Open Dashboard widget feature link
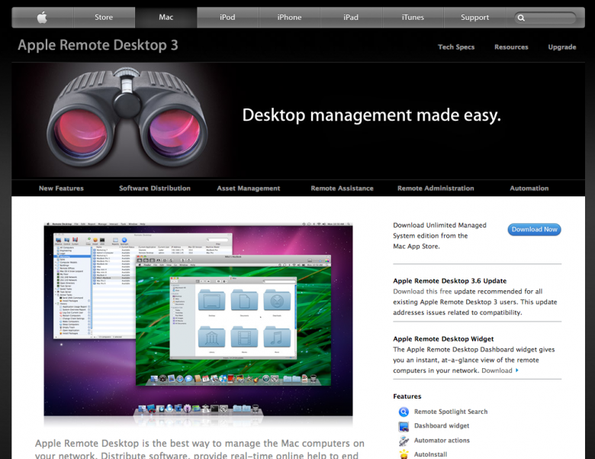The height and width of the screenshot is (459, 595). (x=442, y=426)
